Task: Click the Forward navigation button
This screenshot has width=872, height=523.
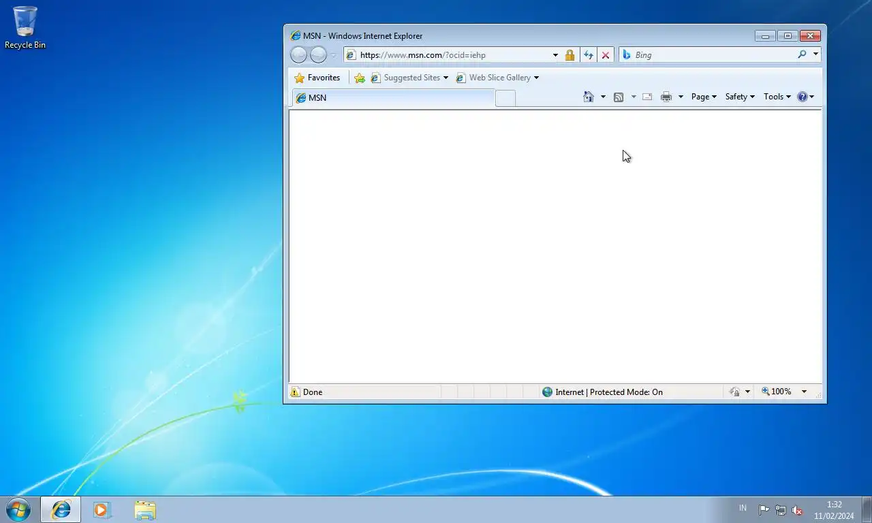Action: tap(318, 54)
